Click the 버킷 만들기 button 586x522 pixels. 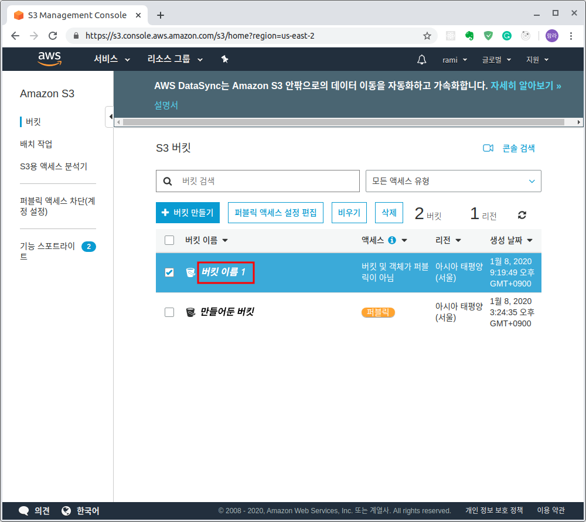tap(188, 213)
